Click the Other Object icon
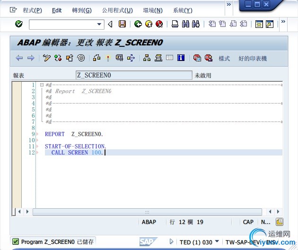Image resolution: width=298 pixels, height=250 pixels. pos(70,58)
